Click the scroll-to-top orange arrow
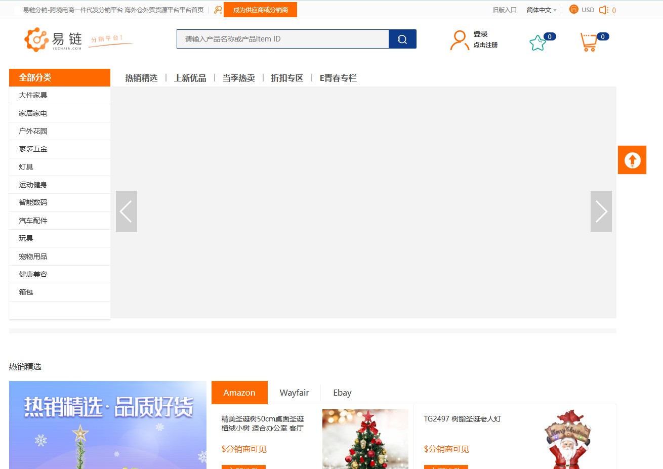 coord(632,160)
